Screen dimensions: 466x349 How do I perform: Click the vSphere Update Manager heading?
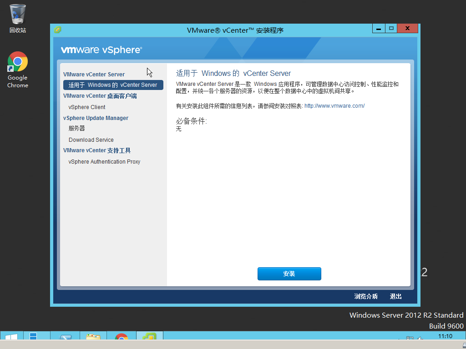click(x=96, y=118)
